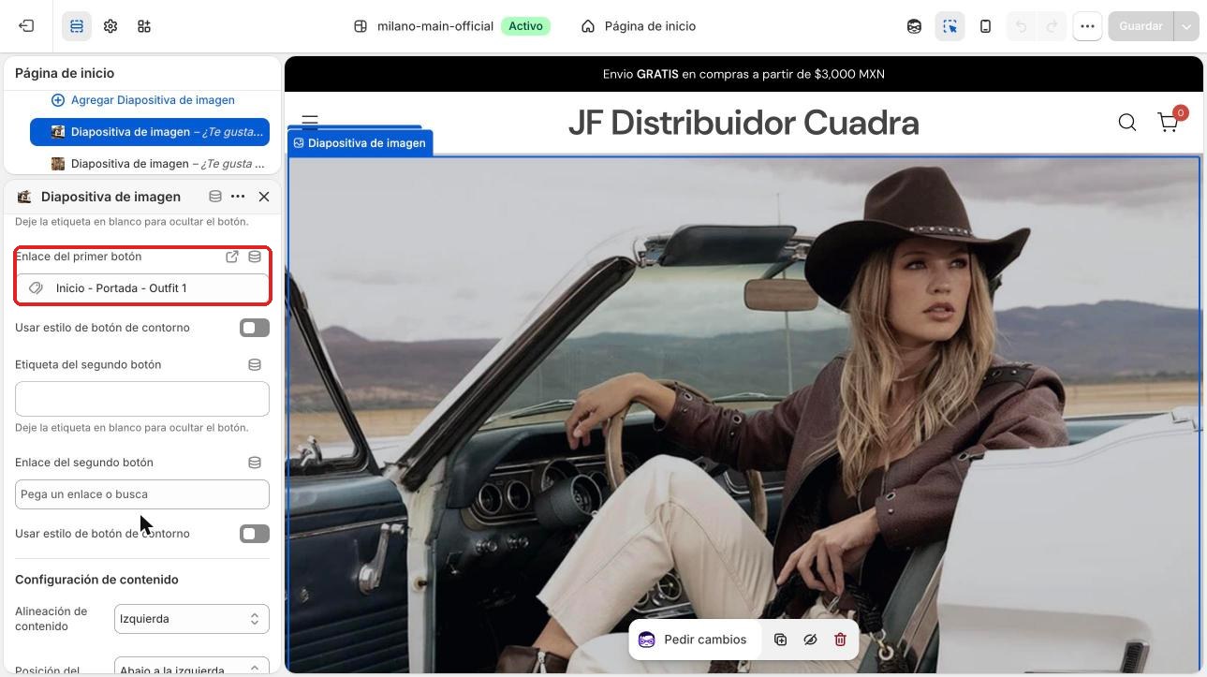Connect dynamic source for Enlace del primer botón
Viewport: 1207px width, 677px height.
(255, 257)
